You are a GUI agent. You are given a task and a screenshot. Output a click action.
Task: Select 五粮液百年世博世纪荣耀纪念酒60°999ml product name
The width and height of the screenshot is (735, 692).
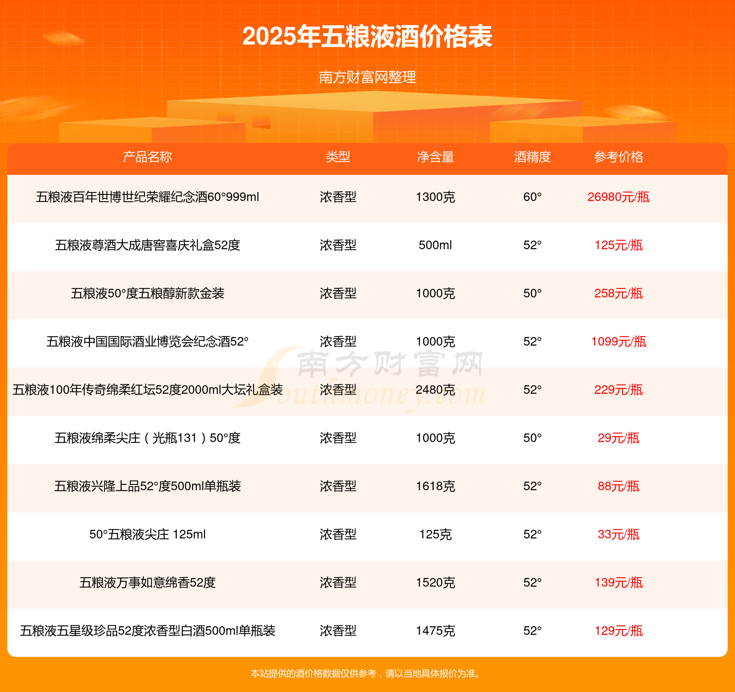point(147,197)
